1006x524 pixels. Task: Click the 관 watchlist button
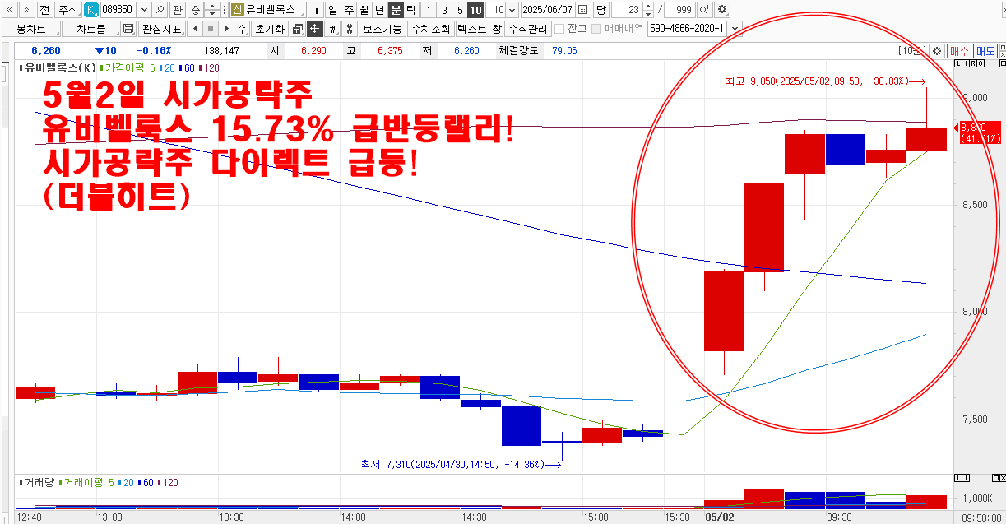click(177, 10)
